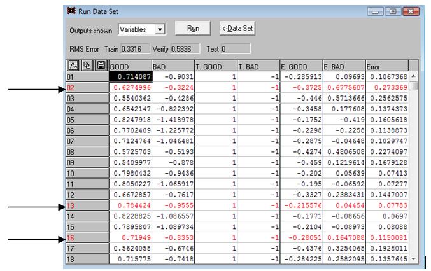Viewport: 431px width, 271px height.
Task: Click the Test RMS error field
Action: (x=236, y=49)
